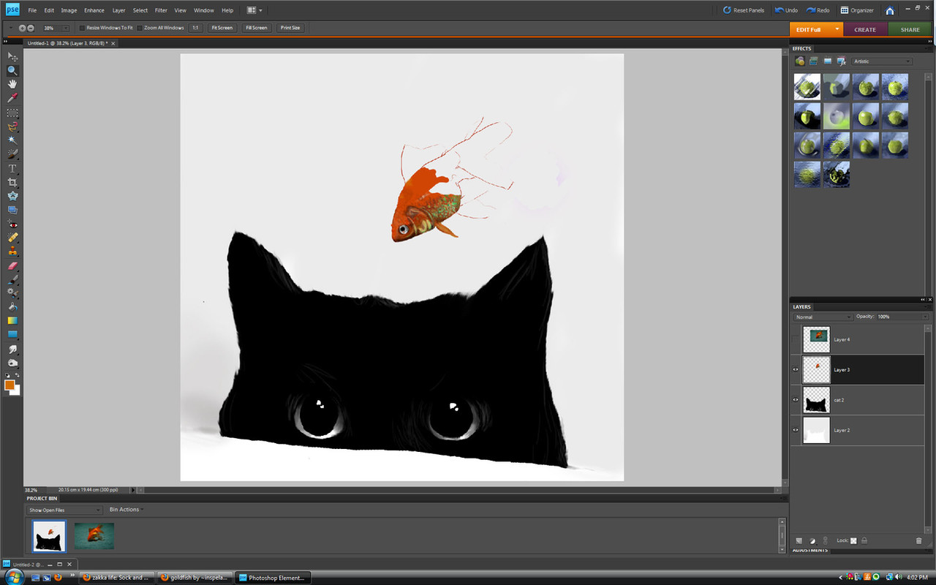
Task: Show Layer Styles in Effects panel
Action: [x=813, y=61]
